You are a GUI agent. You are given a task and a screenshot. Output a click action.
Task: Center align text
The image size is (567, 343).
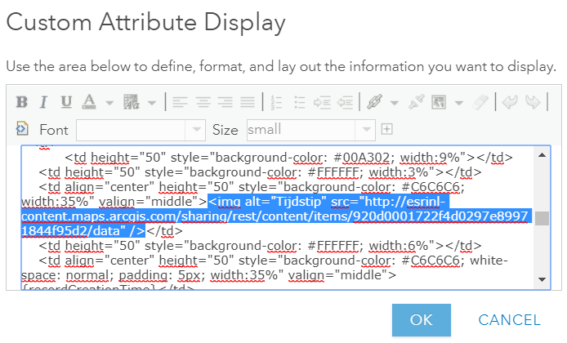click(x=203, y=102)
